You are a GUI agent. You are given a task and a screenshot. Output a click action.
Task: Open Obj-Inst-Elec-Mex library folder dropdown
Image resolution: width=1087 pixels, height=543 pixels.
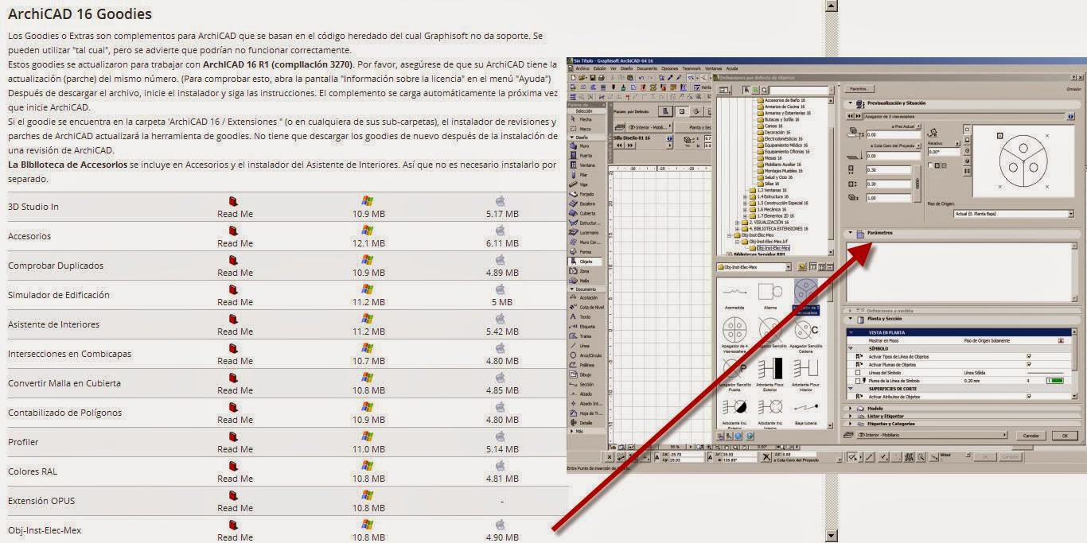click(753, 267)
